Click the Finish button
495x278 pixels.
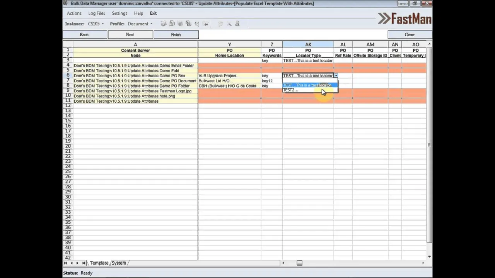[176, 35]
